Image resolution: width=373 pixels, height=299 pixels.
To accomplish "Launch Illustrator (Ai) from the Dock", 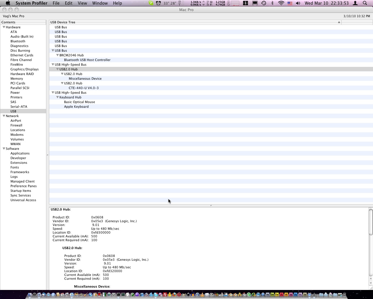I will 286,295.
